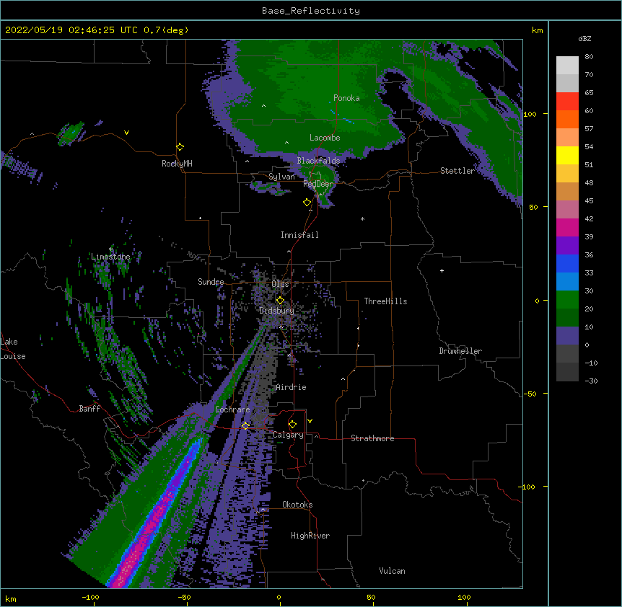622x607 pixels.
Task: Click the Innisfail label
Action: (x=299, y=235)
